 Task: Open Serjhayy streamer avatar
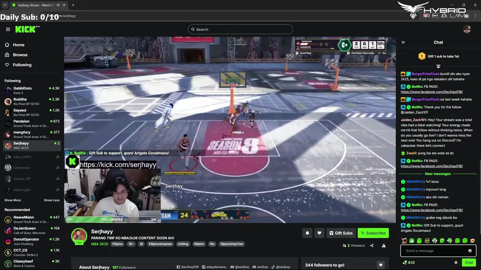click(x=79, y=236)
